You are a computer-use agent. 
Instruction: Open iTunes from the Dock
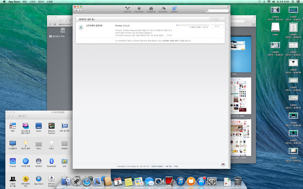(181, 181)
